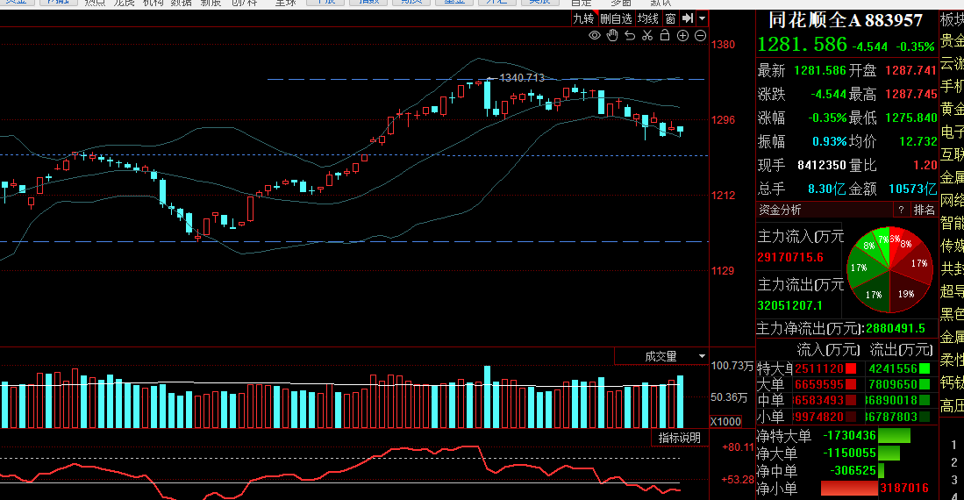Toggle the 均线 moving average button

(x=648, y=19)
